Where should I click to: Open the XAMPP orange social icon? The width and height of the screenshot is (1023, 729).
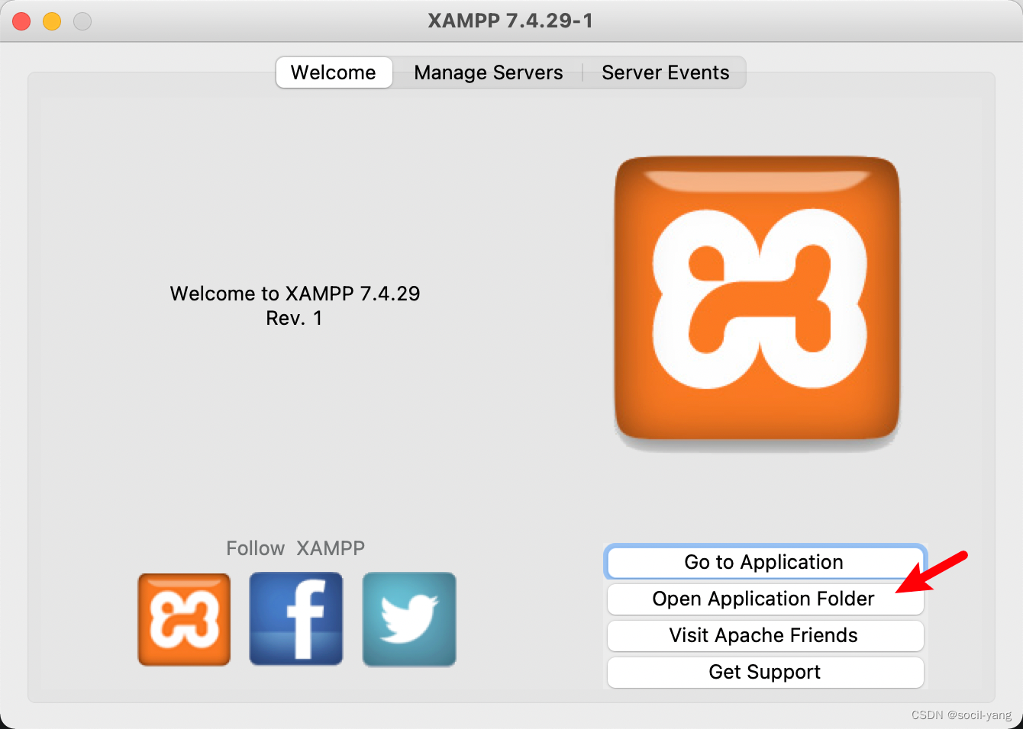click(184, 619)
